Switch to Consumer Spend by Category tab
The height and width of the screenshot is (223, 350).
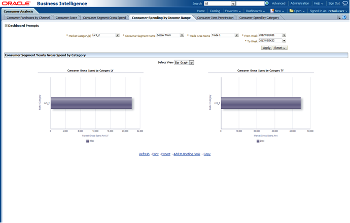[259, 18]
